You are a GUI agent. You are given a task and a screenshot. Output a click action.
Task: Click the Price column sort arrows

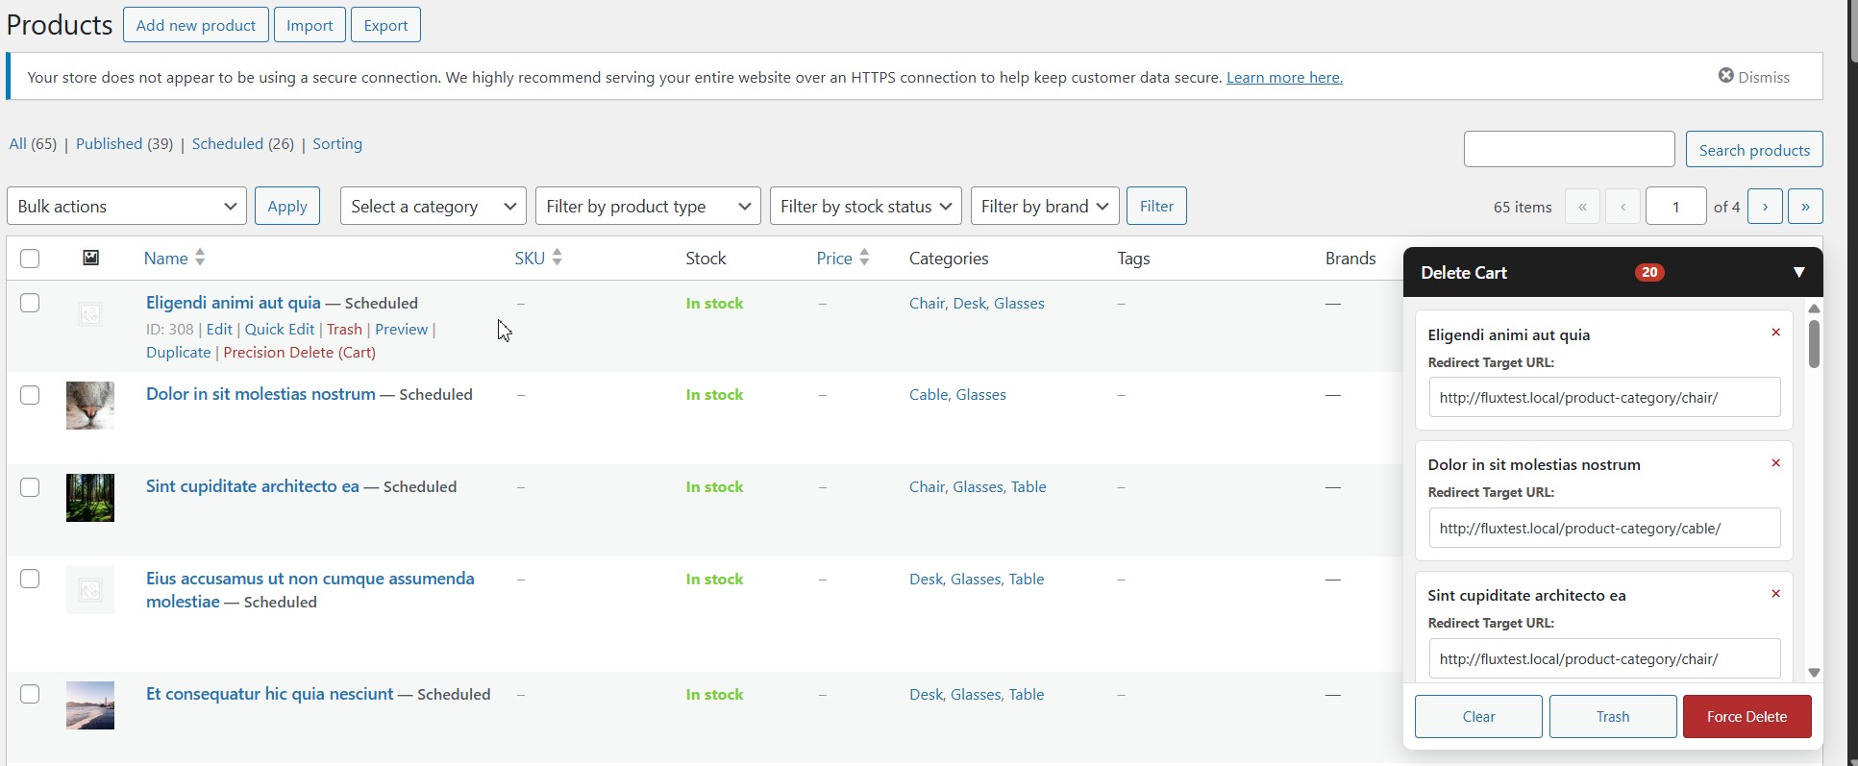[864, 258]
